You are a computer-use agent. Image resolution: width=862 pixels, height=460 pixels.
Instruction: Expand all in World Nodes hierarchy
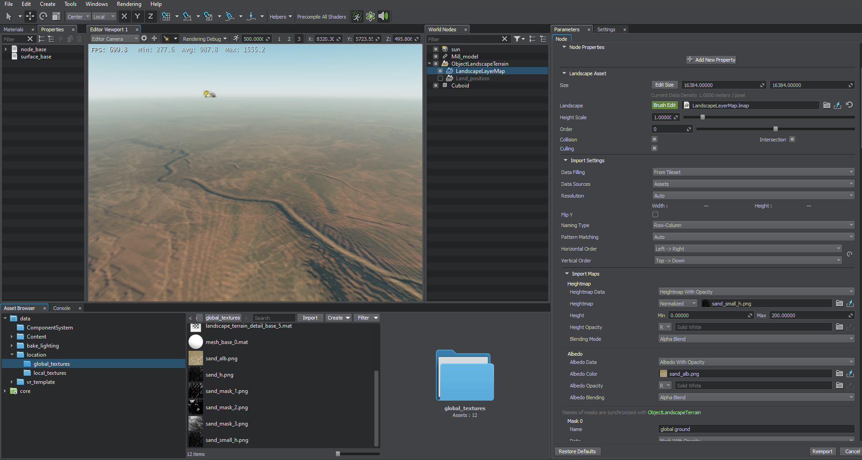(x=533, y=39)
